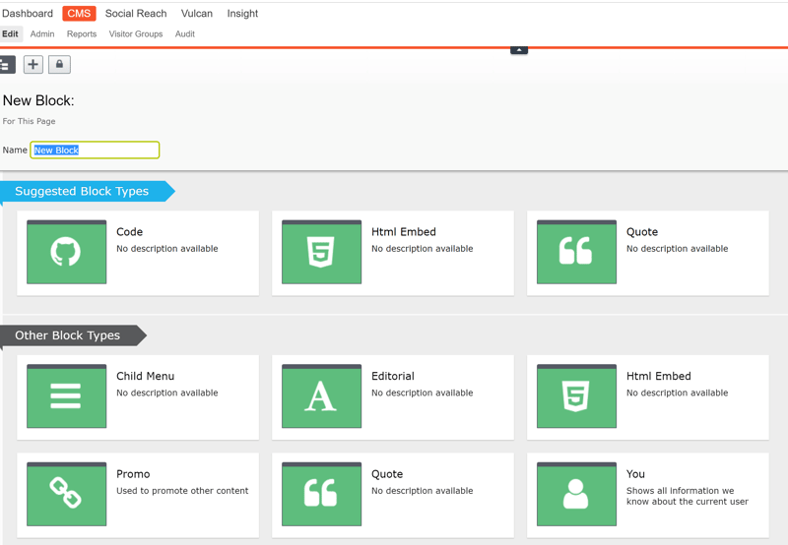Select the HTML5 icon under Suggested Block Types
Viewport: 788px width, 545px height.
point(321,253)
